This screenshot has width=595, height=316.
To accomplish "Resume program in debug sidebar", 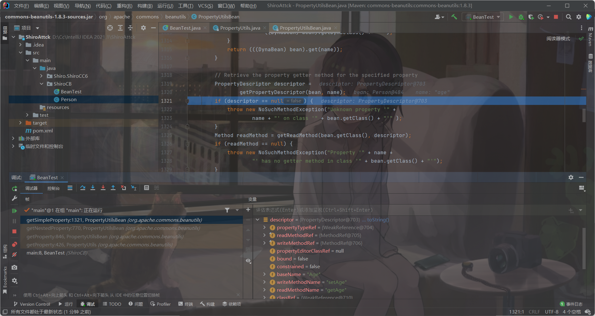I will click(14, 211).
